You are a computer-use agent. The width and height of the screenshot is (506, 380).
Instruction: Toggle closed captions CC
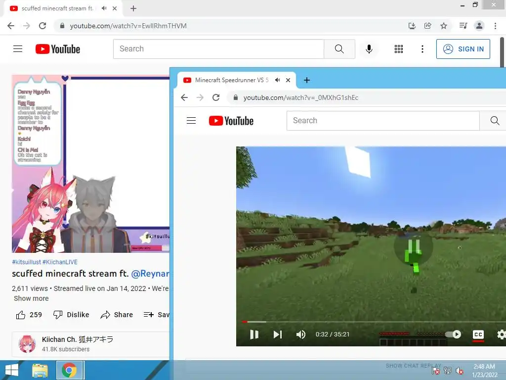[478, 334]
